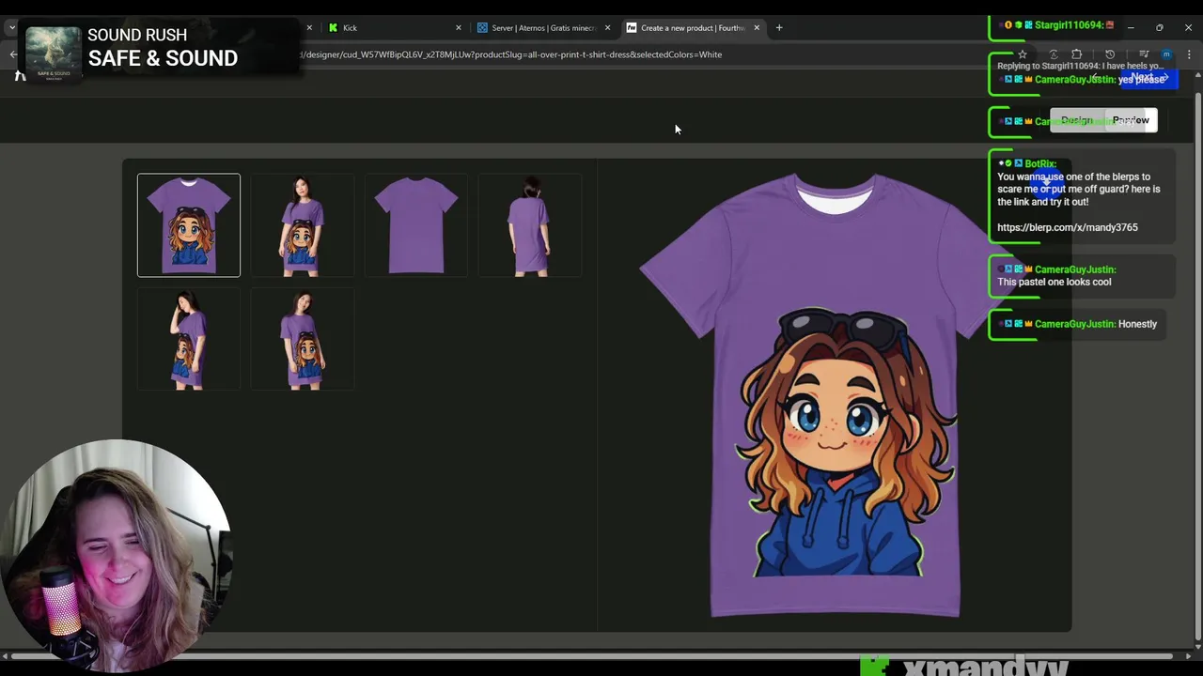Select the model front view thumbnail
Screen dimensions: 1203x676
[303, 225]
